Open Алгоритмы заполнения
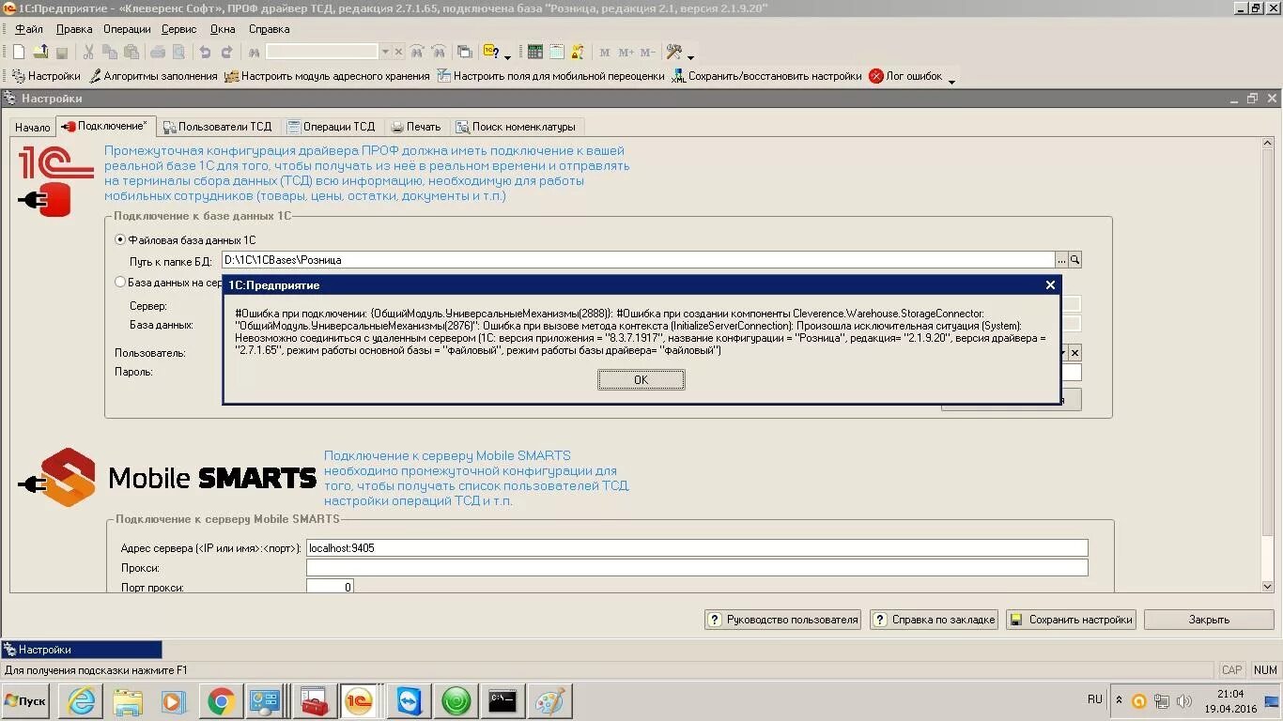This screenshot has height=721, width=1283. 153,76
